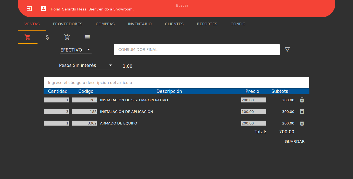Open the Pesos Sin interés dropdown
This screenshot has width=353, height=179.
pyautogui.click(x=86, y=65)
